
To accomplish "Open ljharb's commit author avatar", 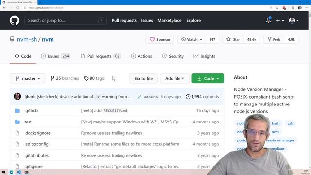I will 17,97.
